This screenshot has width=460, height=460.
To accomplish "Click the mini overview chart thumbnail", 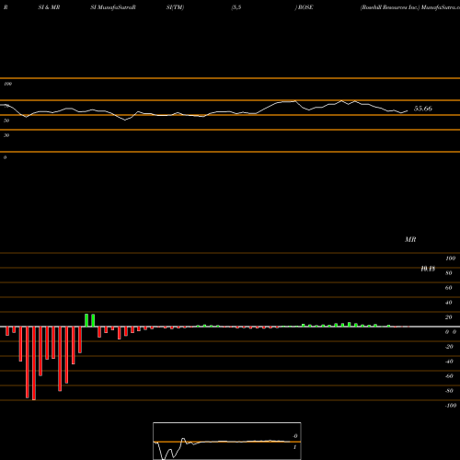I will click(227, 441).
